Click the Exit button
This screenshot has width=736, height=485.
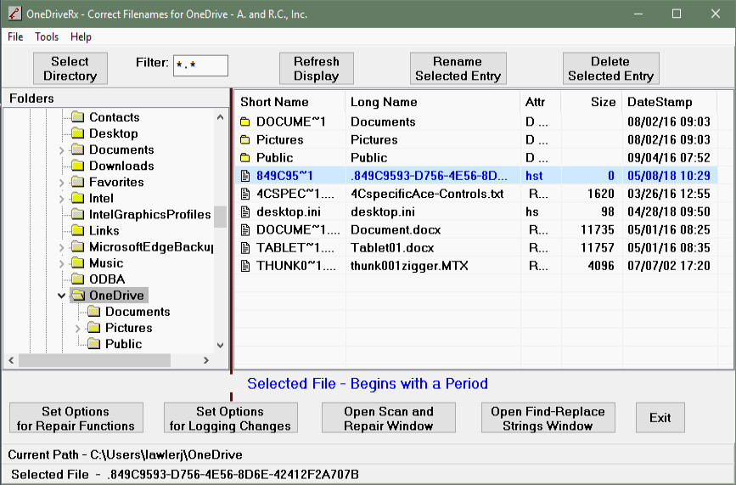(660, 418)
